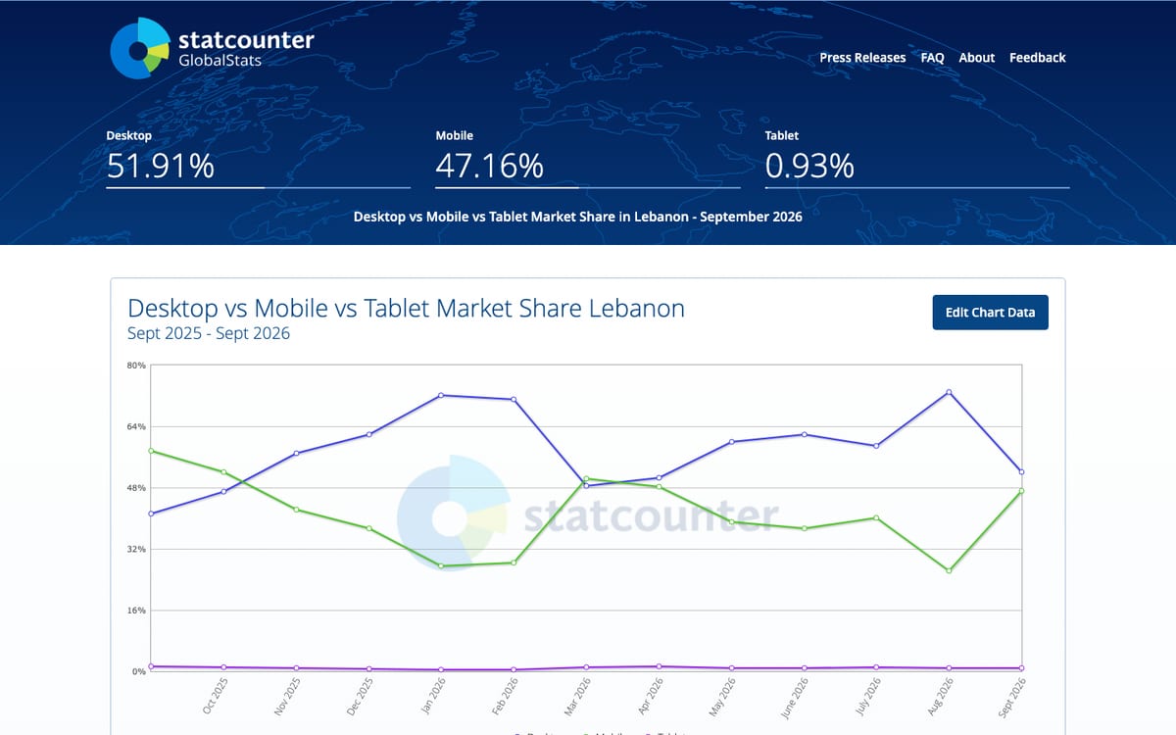Click the Aug 2026 x-axis label

point(941,696)
